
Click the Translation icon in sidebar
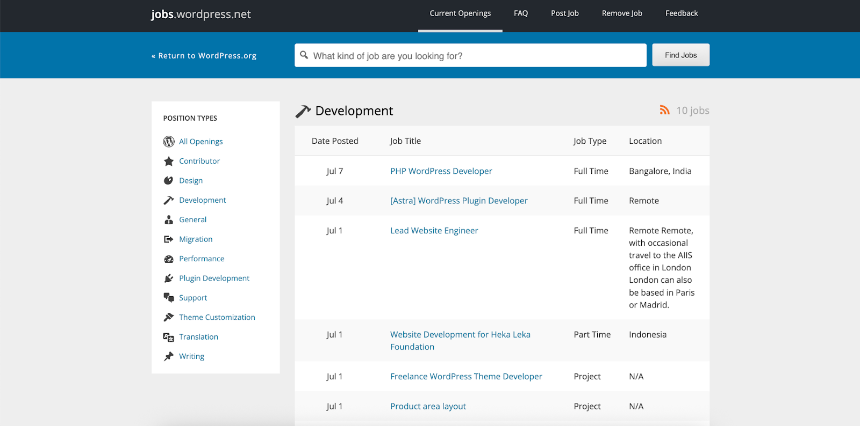click(169, 337)
